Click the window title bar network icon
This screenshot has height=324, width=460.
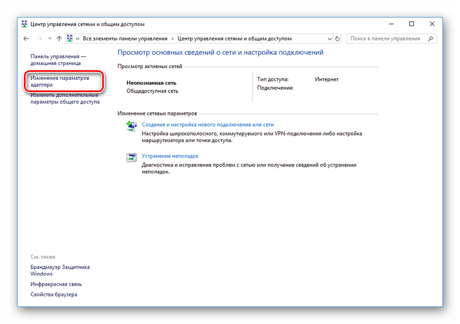[x=24, y=24]
